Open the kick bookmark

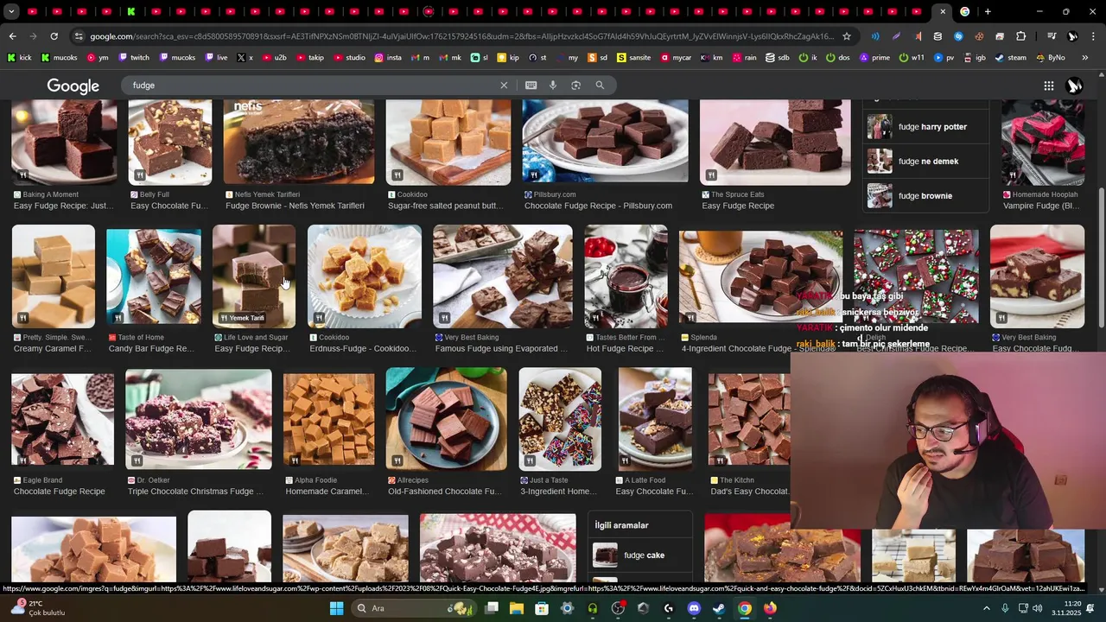point(19,58)
